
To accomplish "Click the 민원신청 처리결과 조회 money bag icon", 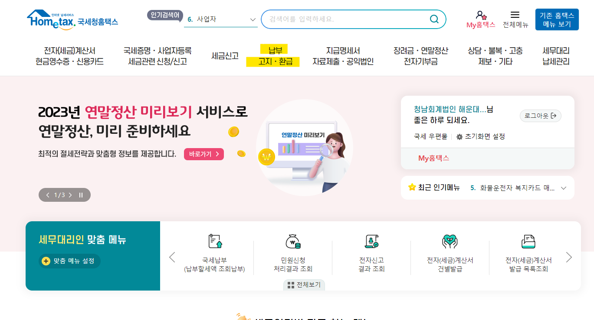I will pos(293,241).
